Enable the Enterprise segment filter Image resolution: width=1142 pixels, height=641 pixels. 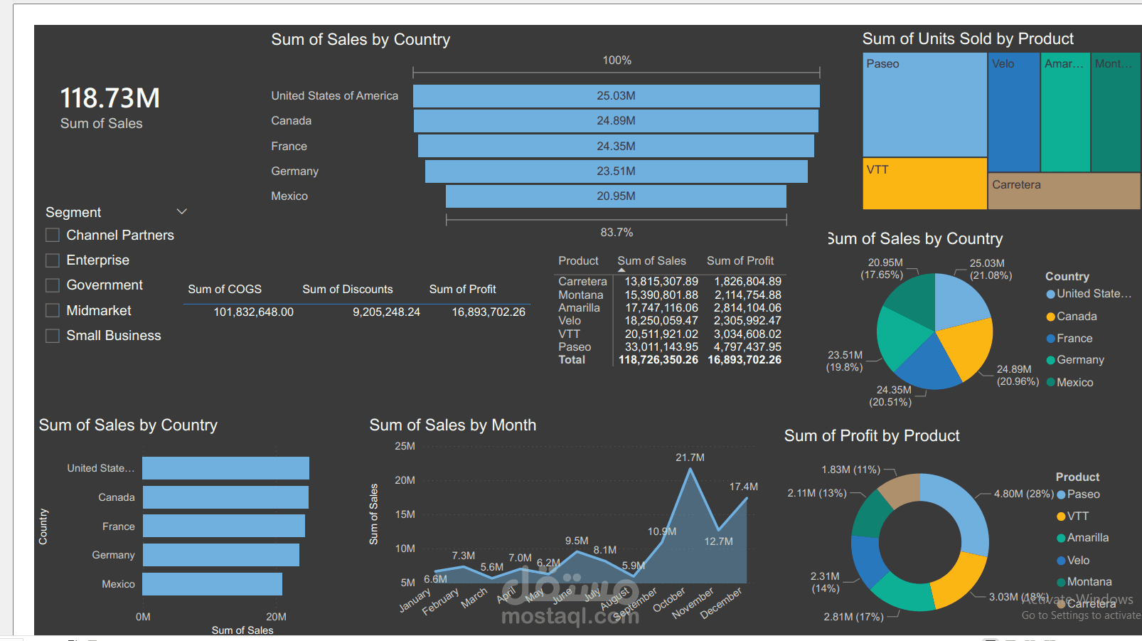[52, 260]
